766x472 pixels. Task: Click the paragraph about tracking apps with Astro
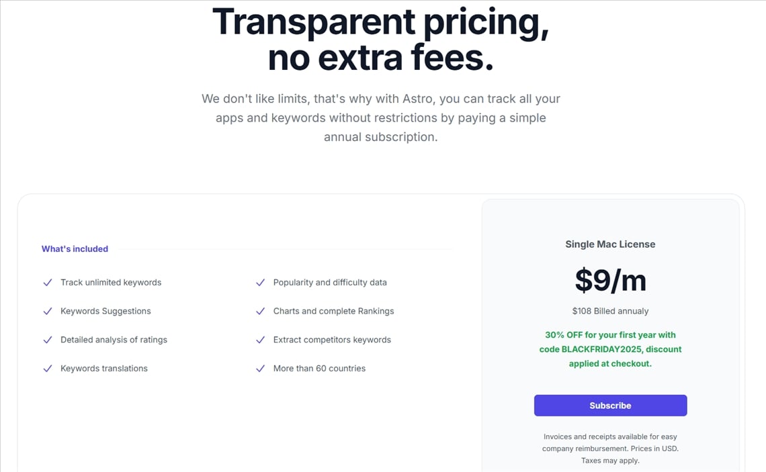click(x=381, y=118)
